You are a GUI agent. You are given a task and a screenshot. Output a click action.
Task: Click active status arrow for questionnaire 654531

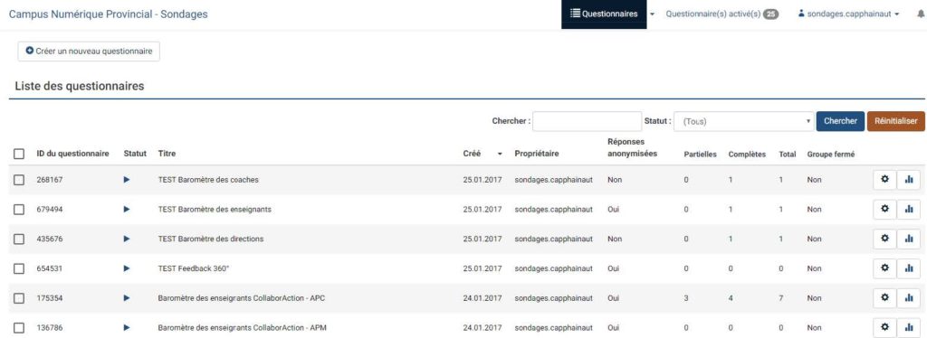[127, 268]
